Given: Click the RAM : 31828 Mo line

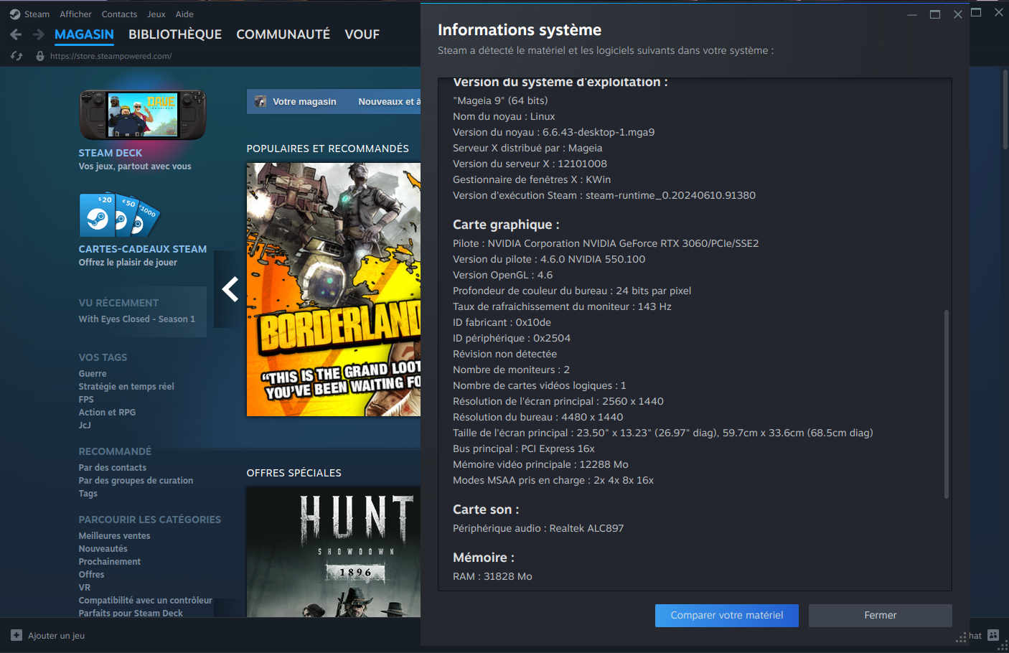Looking at the screenshot, I should (492, 576).
